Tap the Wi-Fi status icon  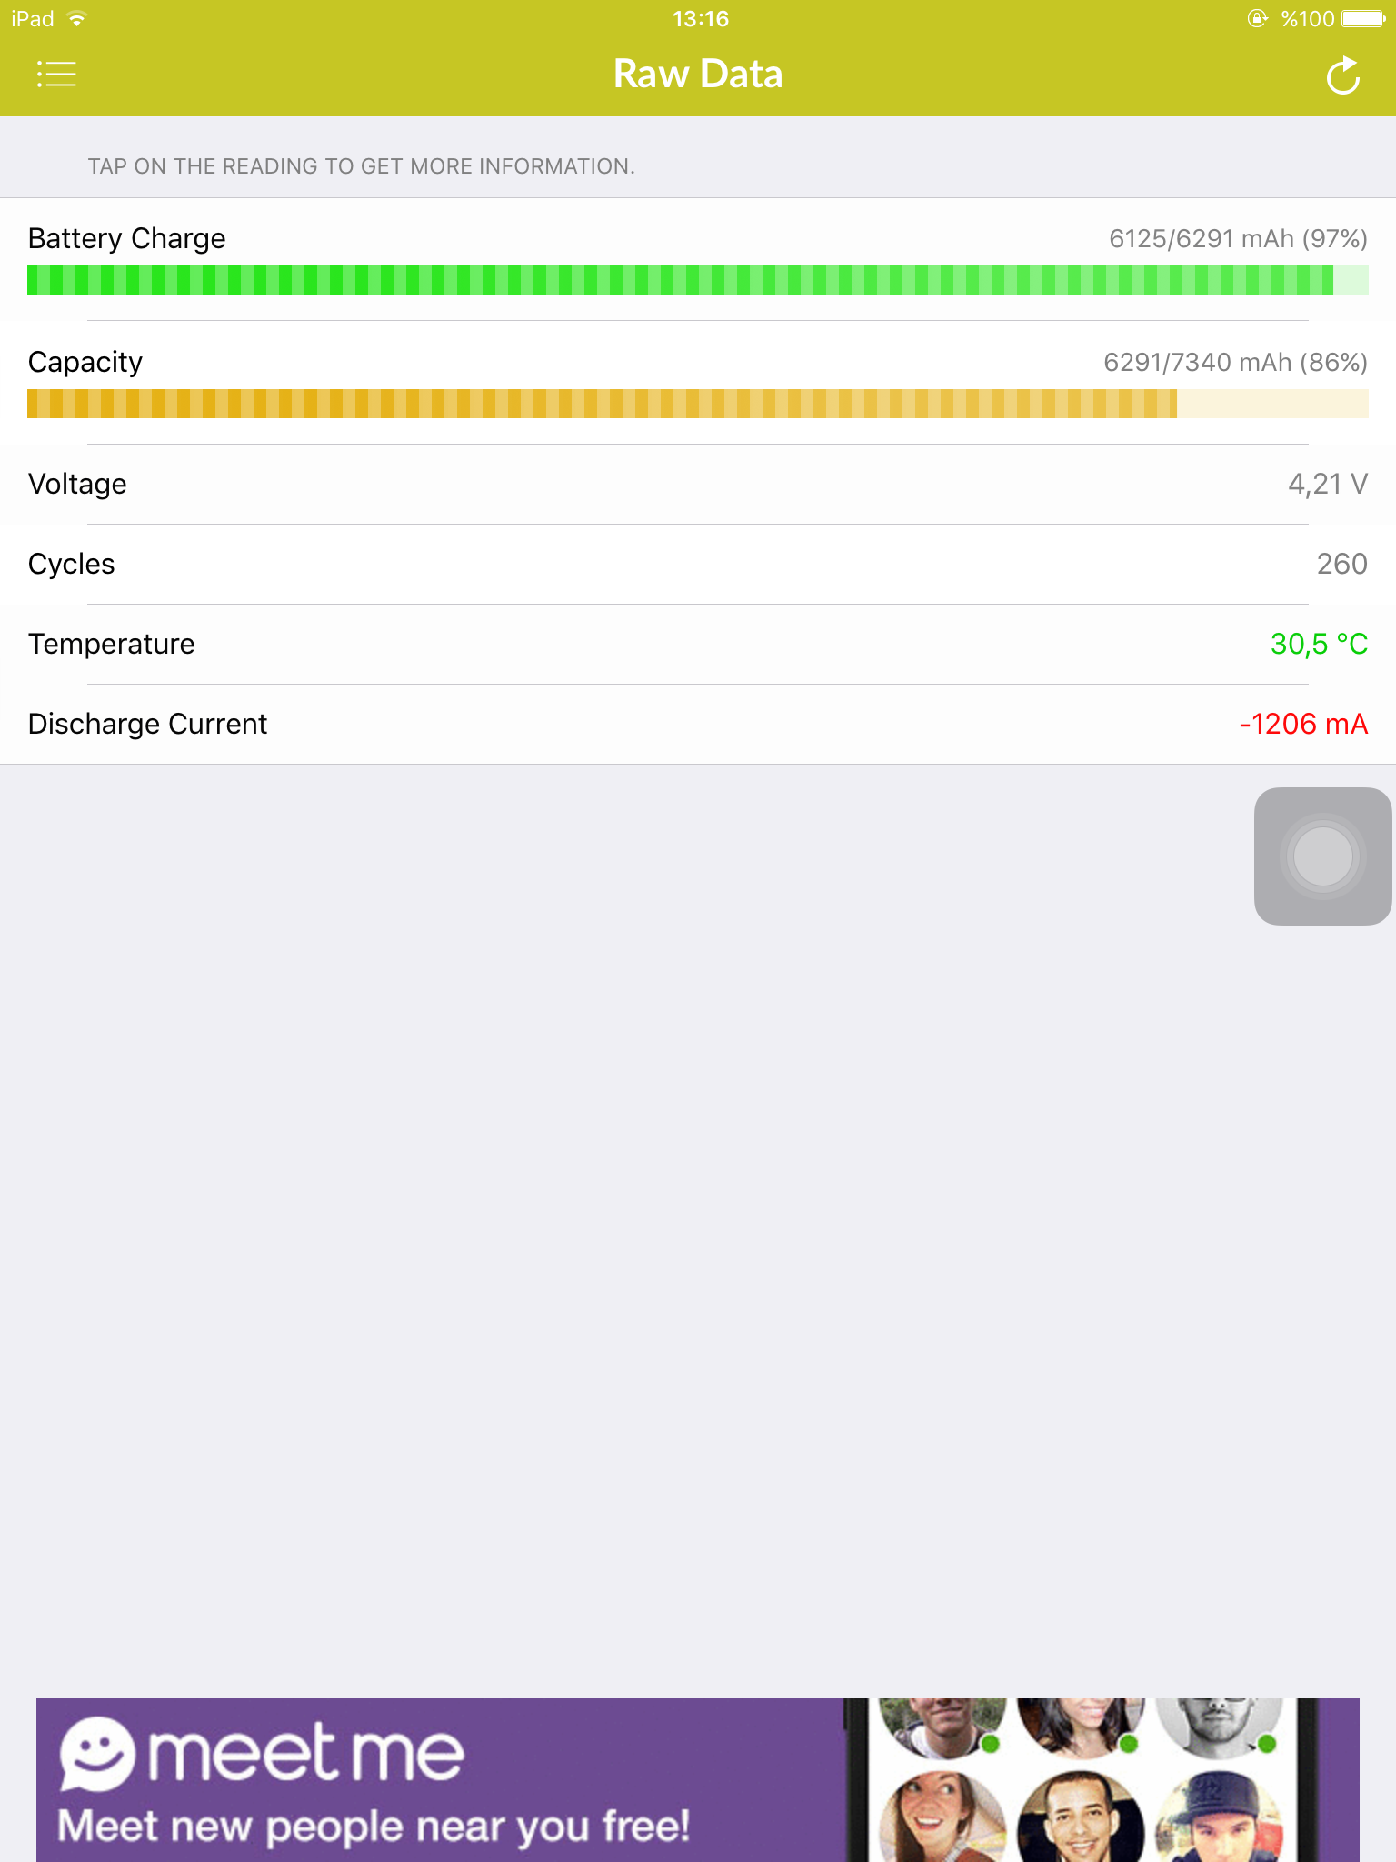77,19
